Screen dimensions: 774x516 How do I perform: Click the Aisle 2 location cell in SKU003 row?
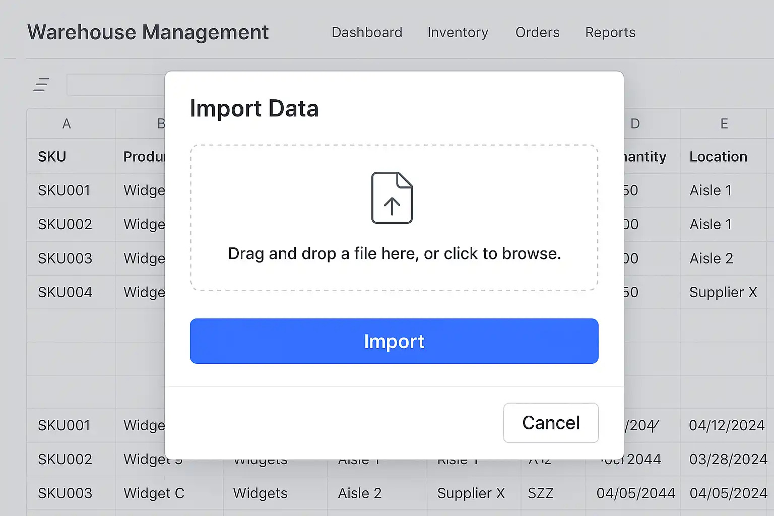click(x=711, y=259)
